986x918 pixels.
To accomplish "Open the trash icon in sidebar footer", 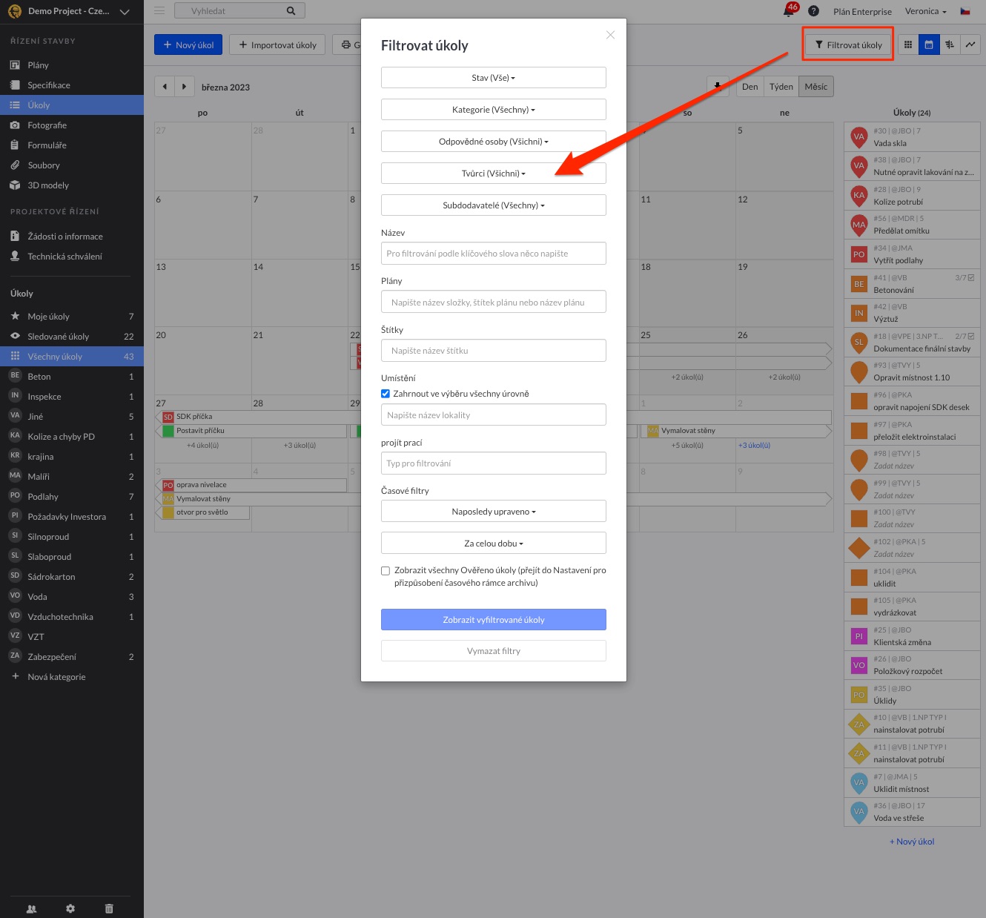I will [x=109, y=908].
